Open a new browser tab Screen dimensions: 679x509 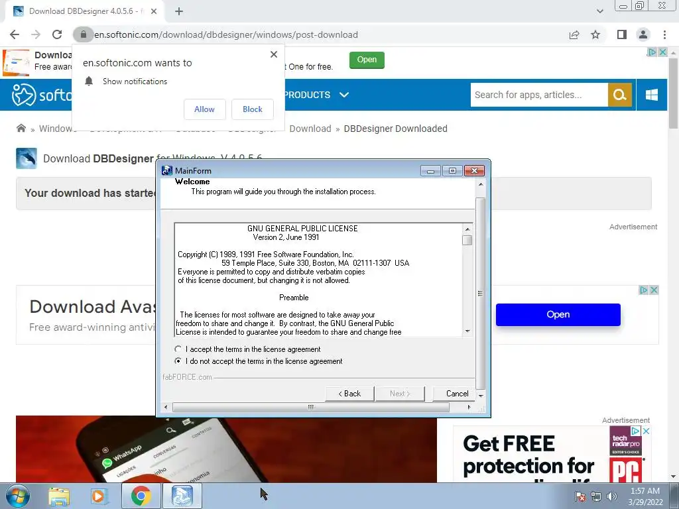pos(179,12)
